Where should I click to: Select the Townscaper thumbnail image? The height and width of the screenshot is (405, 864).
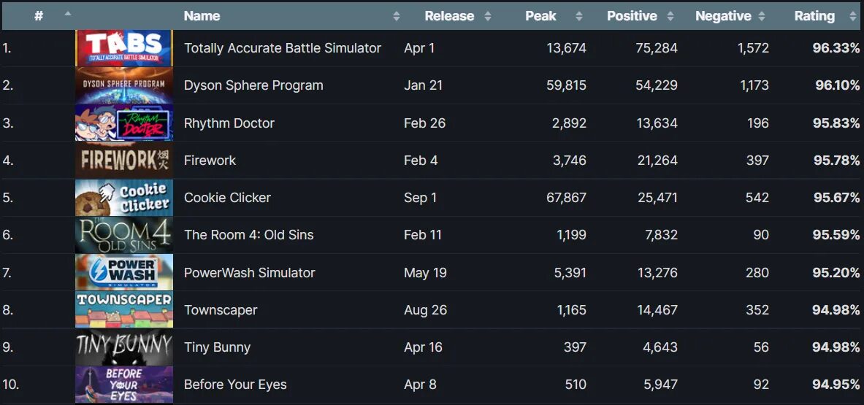(124, 310)
